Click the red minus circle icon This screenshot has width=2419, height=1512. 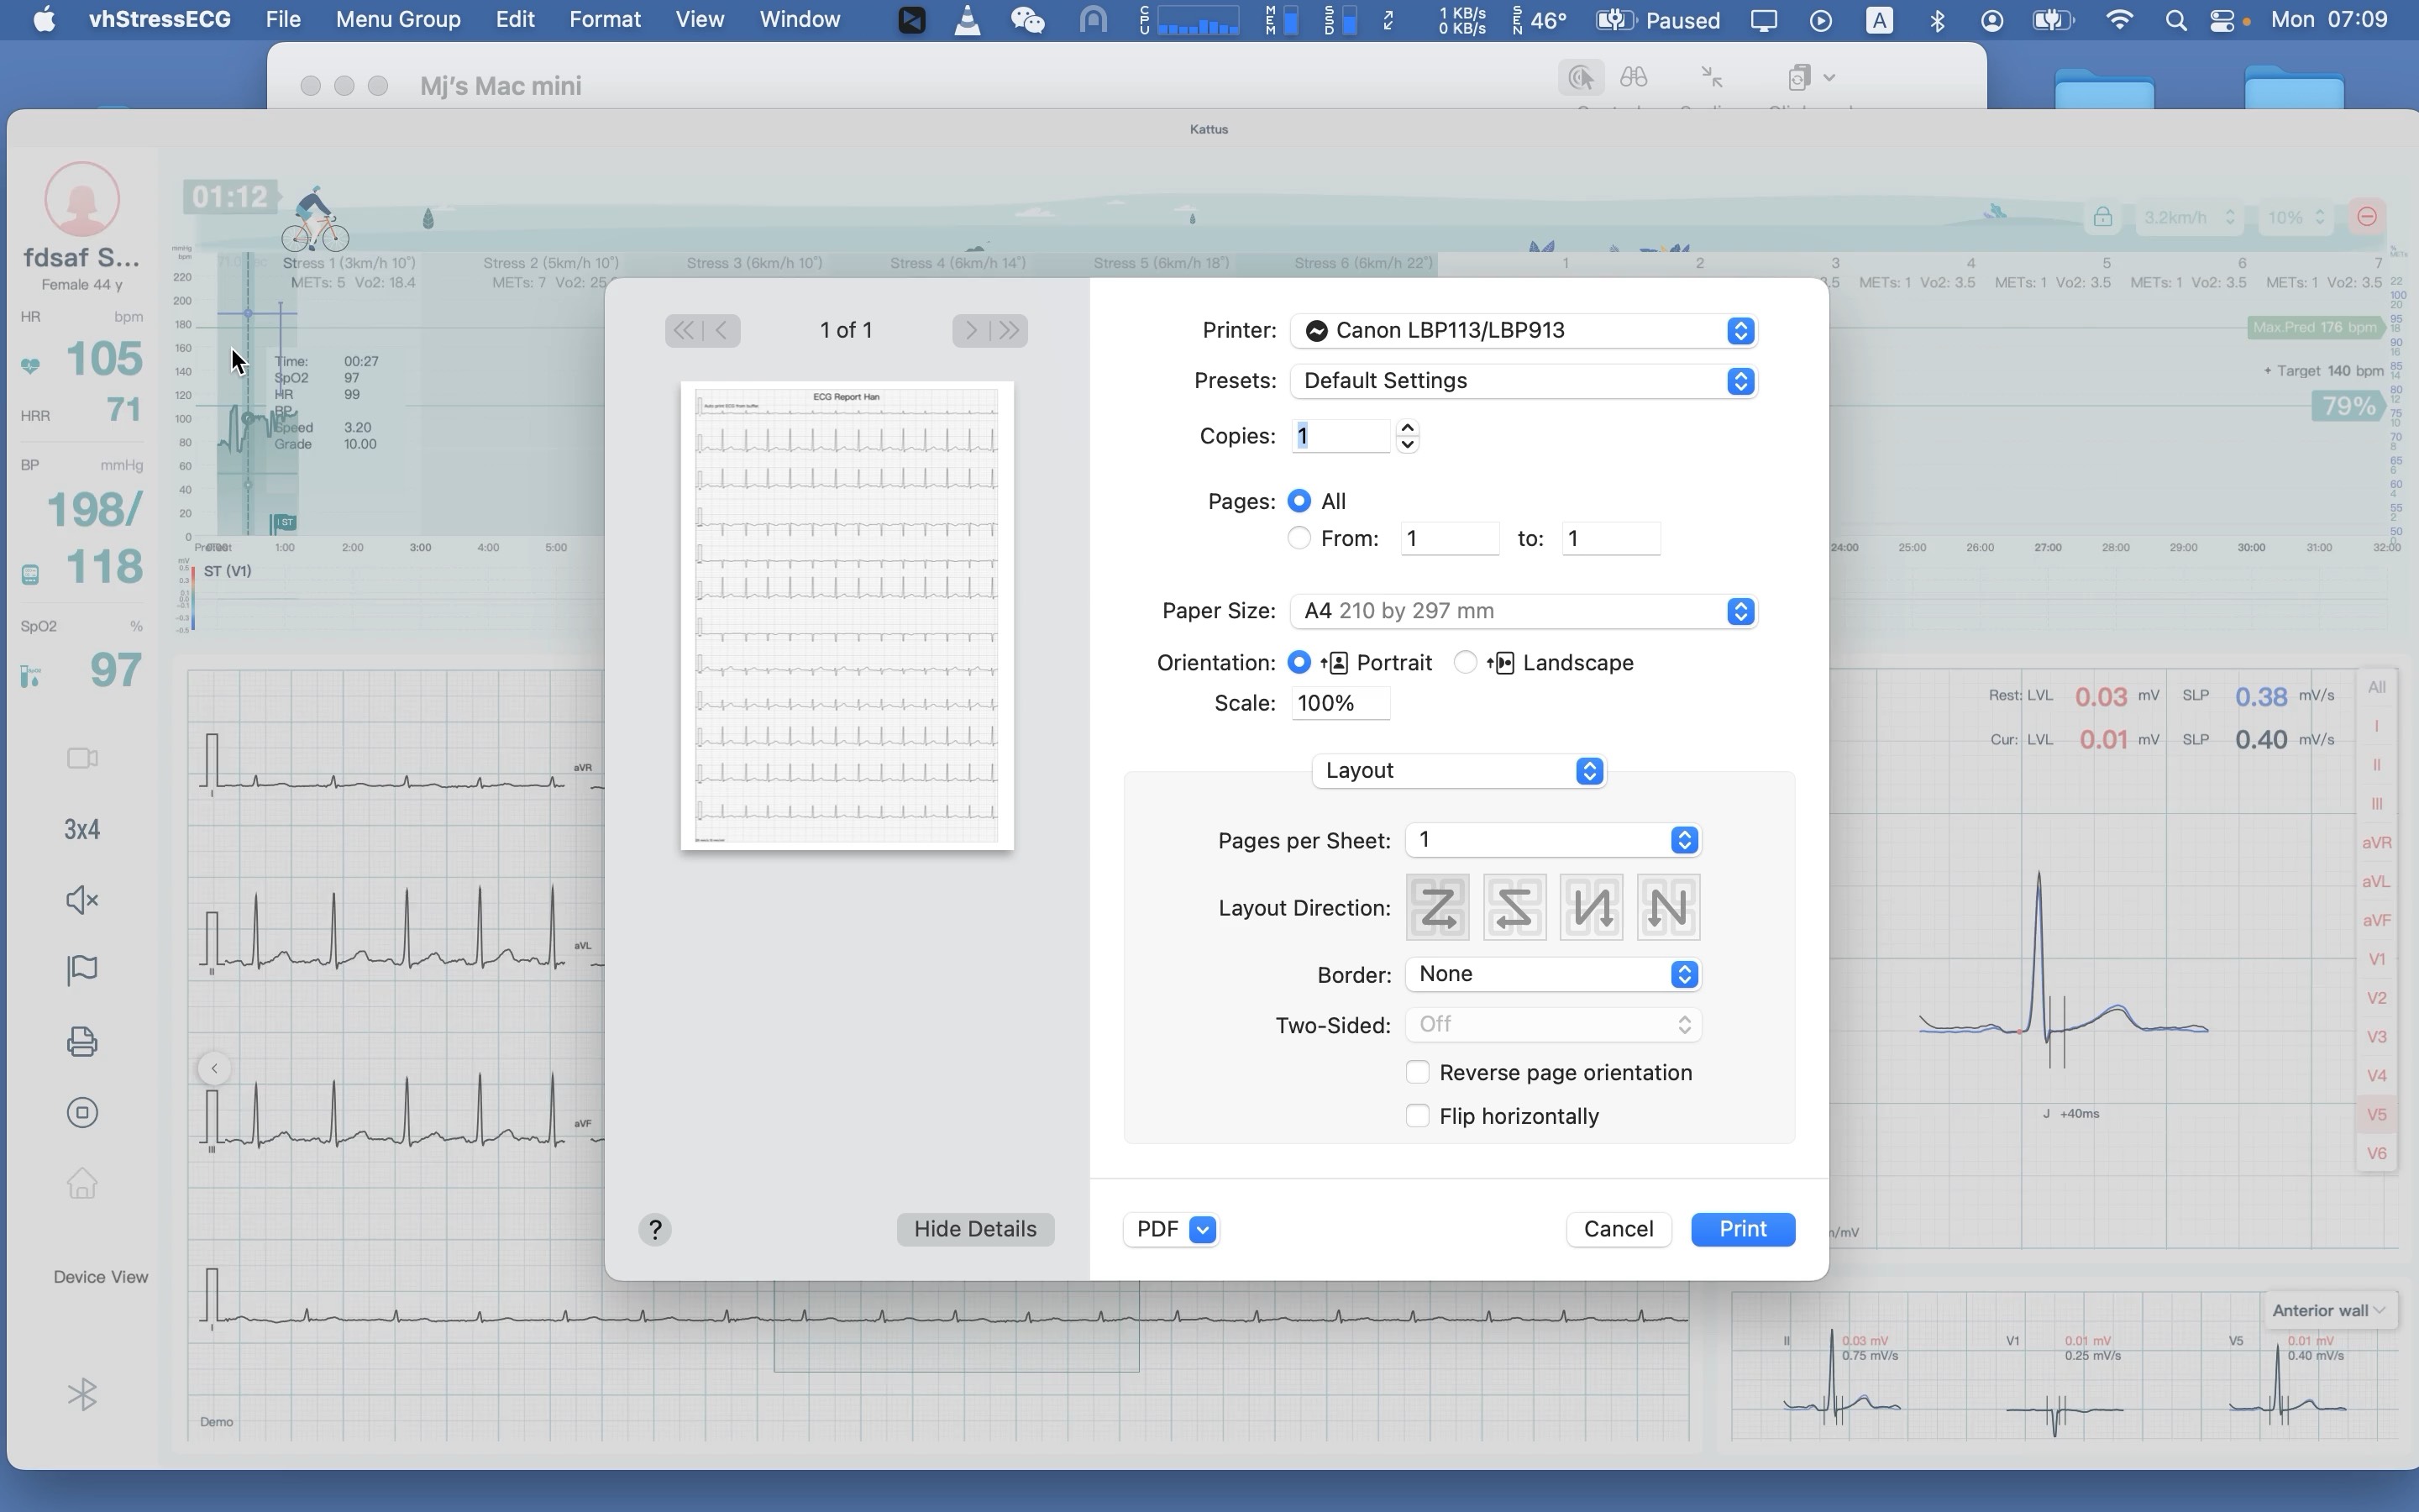[x=2366, y=217]
